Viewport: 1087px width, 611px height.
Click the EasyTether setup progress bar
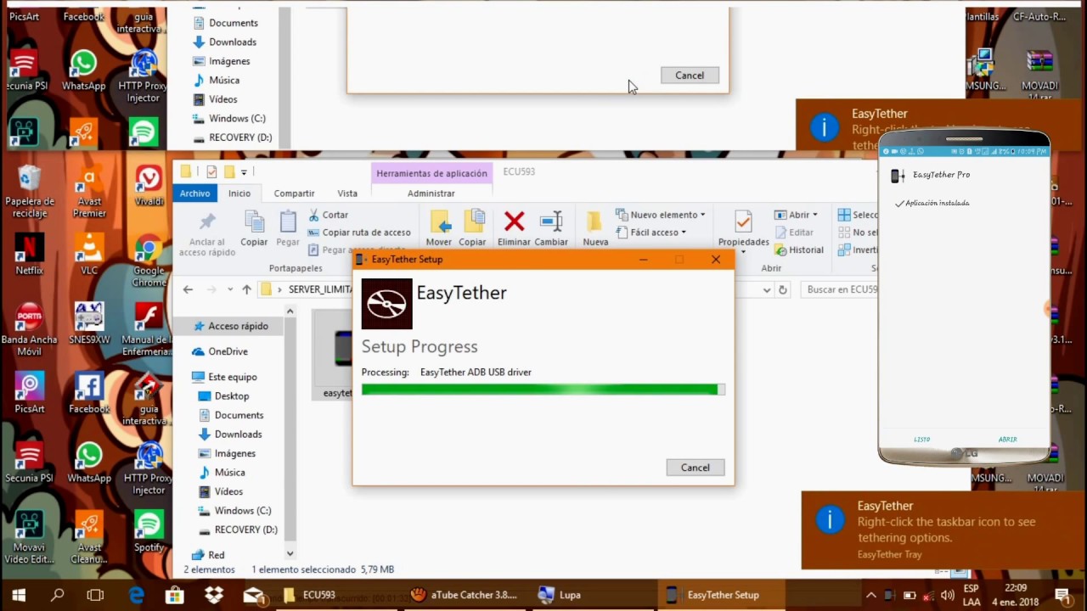pos(543,390)
